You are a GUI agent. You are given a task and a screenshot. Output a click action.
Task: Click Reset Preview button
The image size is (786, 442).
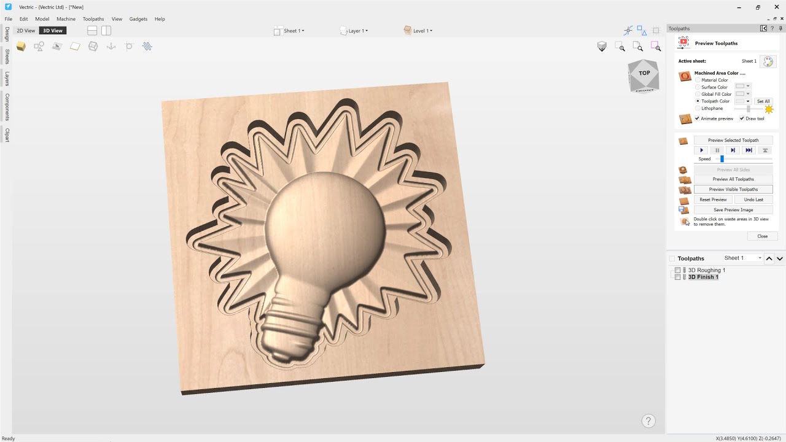(713, 200)
